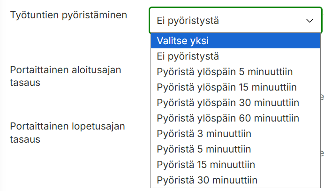Select Pyöristä ylöspäin 5 minuuttiin
Screen dimensions: 324x191
235,72
